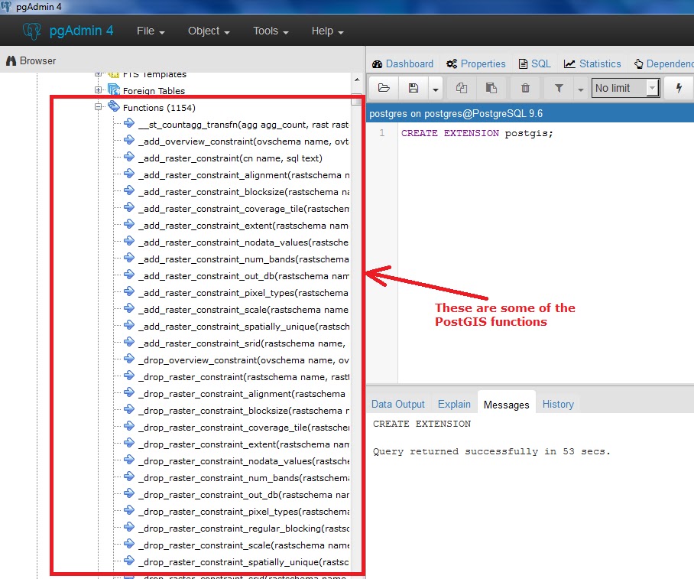
Task: Select the Messages tab
Action: (x=506, y=404)
